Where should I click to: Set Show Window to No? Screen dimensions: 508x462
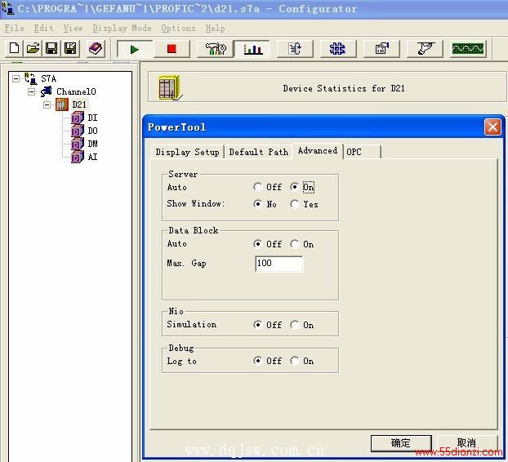coord(257,204)
